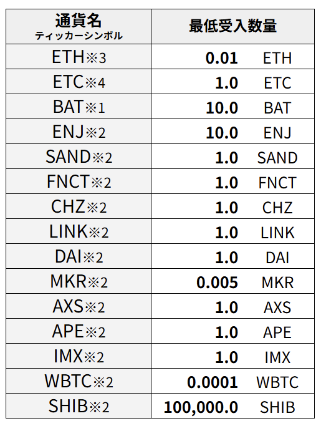Click the ENJ※2 currency name
This screenshot has width=321, height=426.
pos(79,132)
